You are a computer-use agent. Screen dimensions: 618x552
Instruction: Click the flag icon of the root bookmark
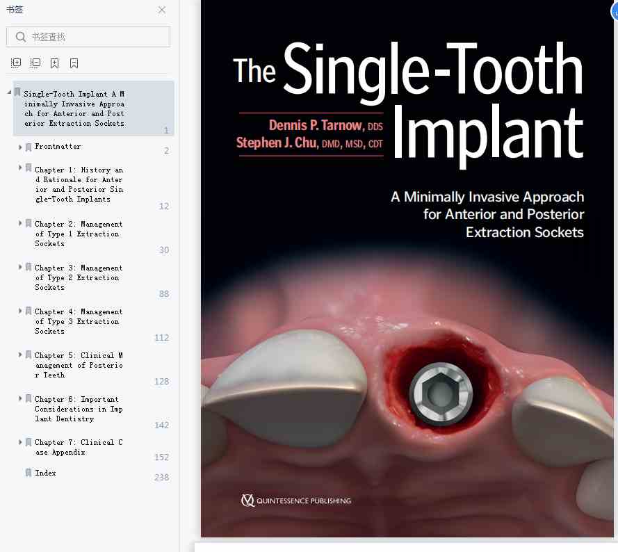pos(17,92)
